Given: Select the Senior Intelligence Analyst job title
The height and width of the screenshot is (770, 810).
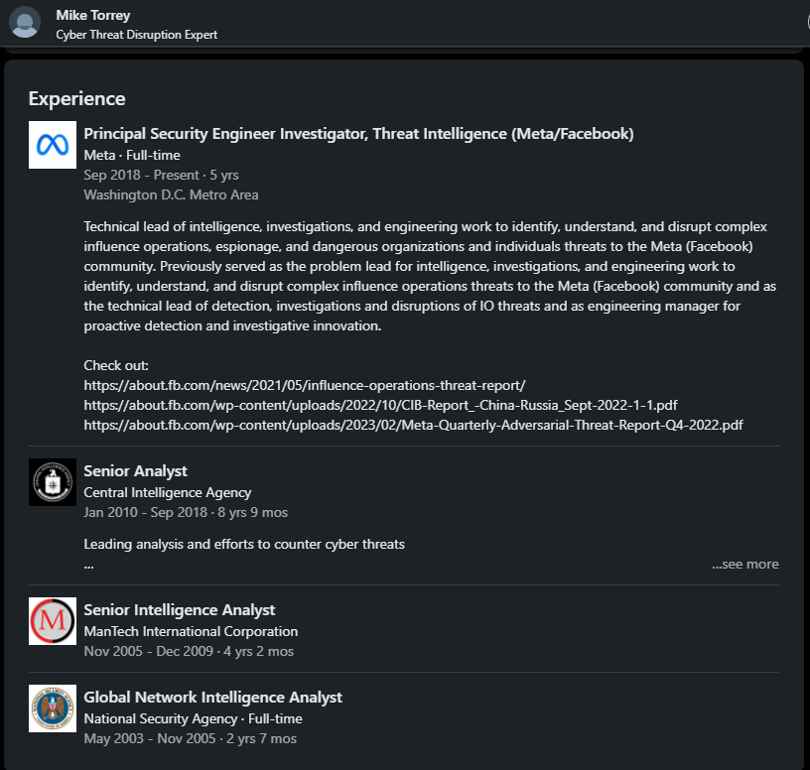Looking at the screenshot, I should tap(180, 610).
